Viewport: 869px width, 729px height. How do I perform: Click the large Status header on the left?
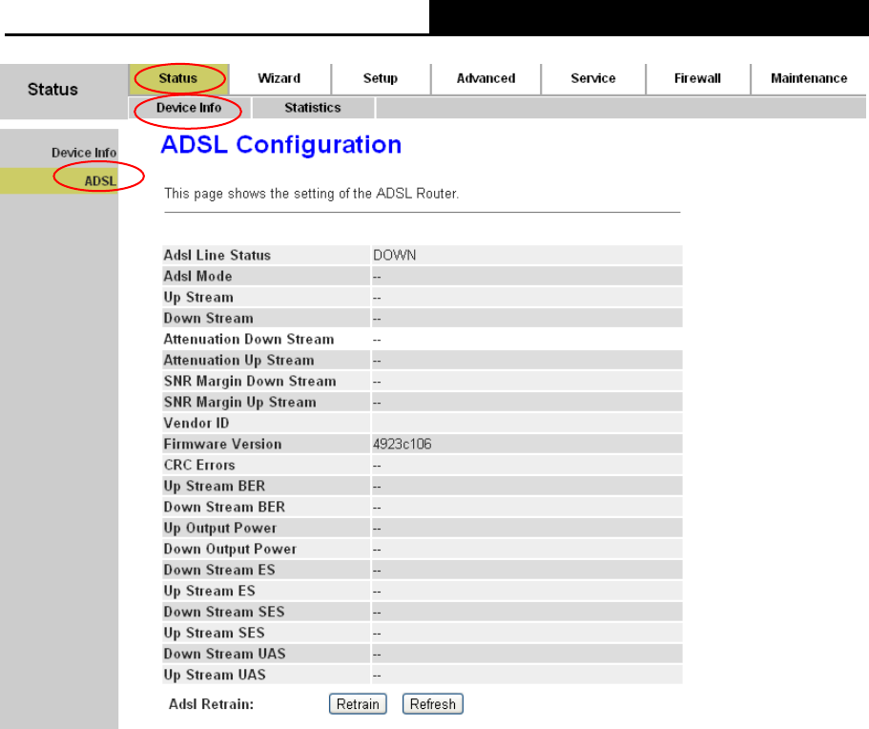coord(52,90)
